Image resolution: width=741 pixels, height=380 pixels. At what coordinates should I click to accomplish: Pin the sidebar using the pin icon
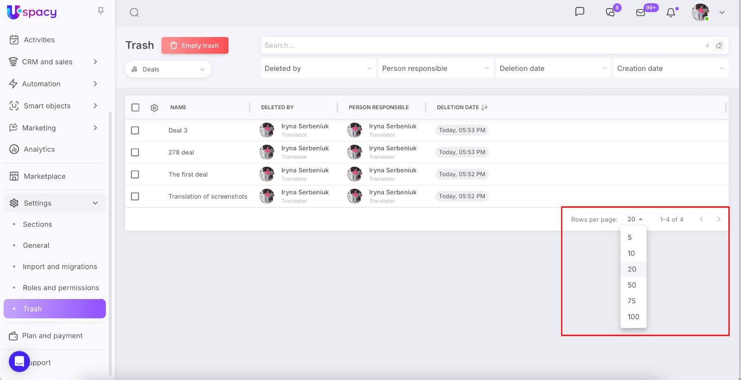100,11
